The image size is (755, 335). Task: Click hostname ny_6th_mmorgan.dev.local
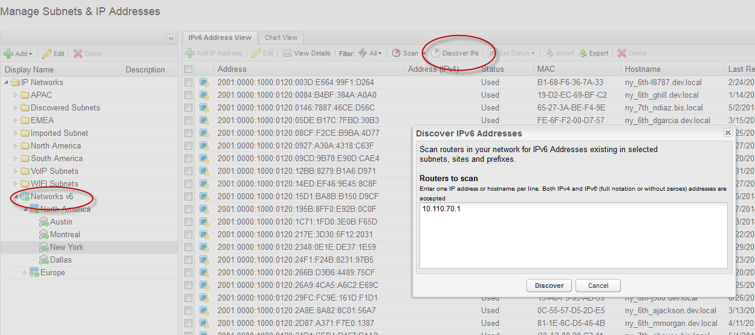click(672, 323)
